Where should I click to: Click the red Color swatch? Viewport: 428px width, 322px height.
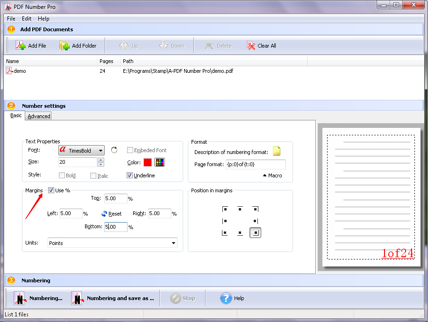click(x=148, y=162)
